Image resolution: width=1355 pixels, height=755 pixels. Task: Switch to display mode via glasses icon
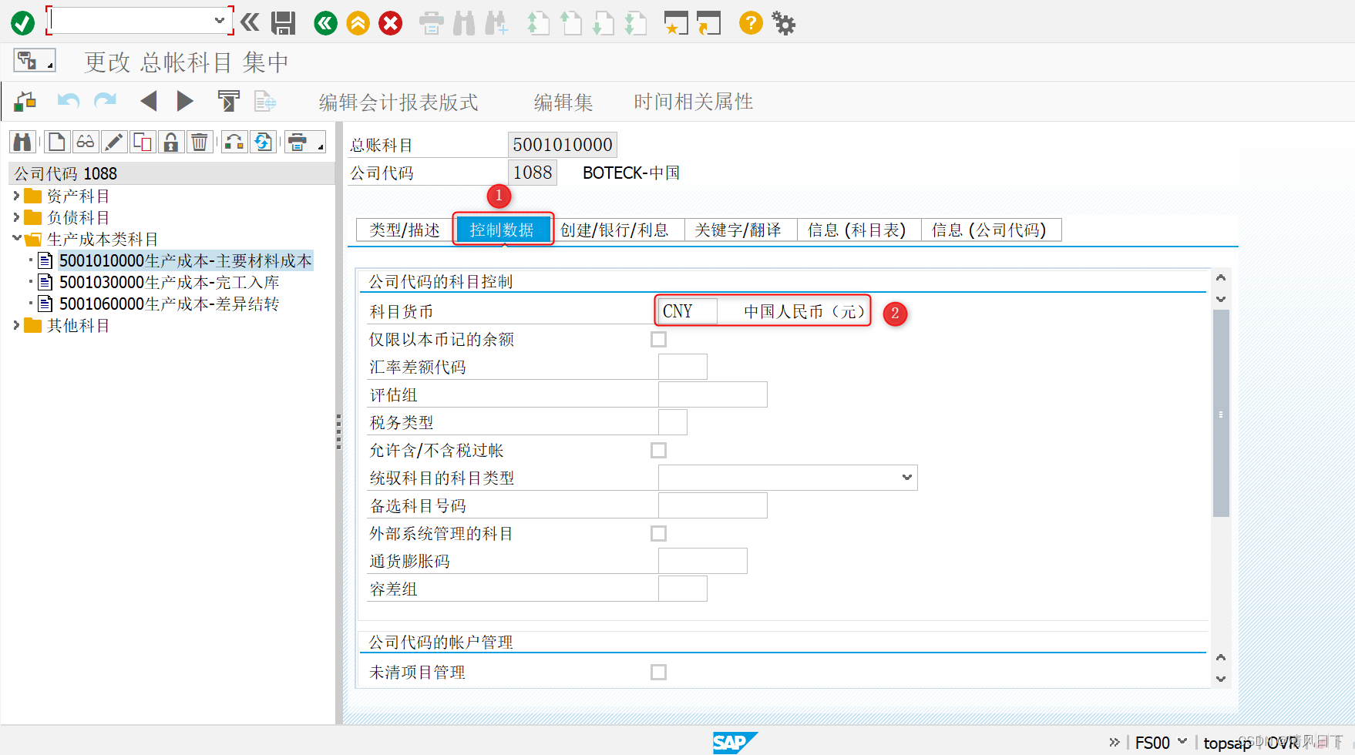pyautogui.click(x=85, y=141)
